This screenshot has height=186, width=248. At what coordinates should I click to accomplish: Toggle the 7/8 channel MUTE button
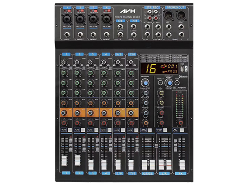[x=136, y=130]
